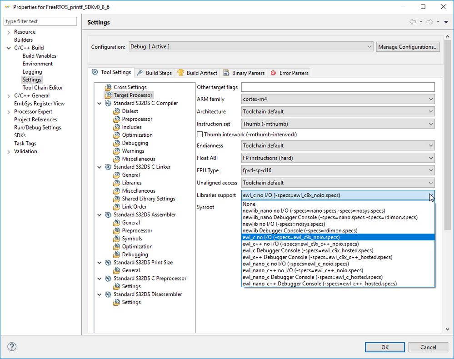Viewport: 454px width, 359px height.
Task: Open the Configuration dropdown
Action: pyautogui.click(x=251, y=47)
